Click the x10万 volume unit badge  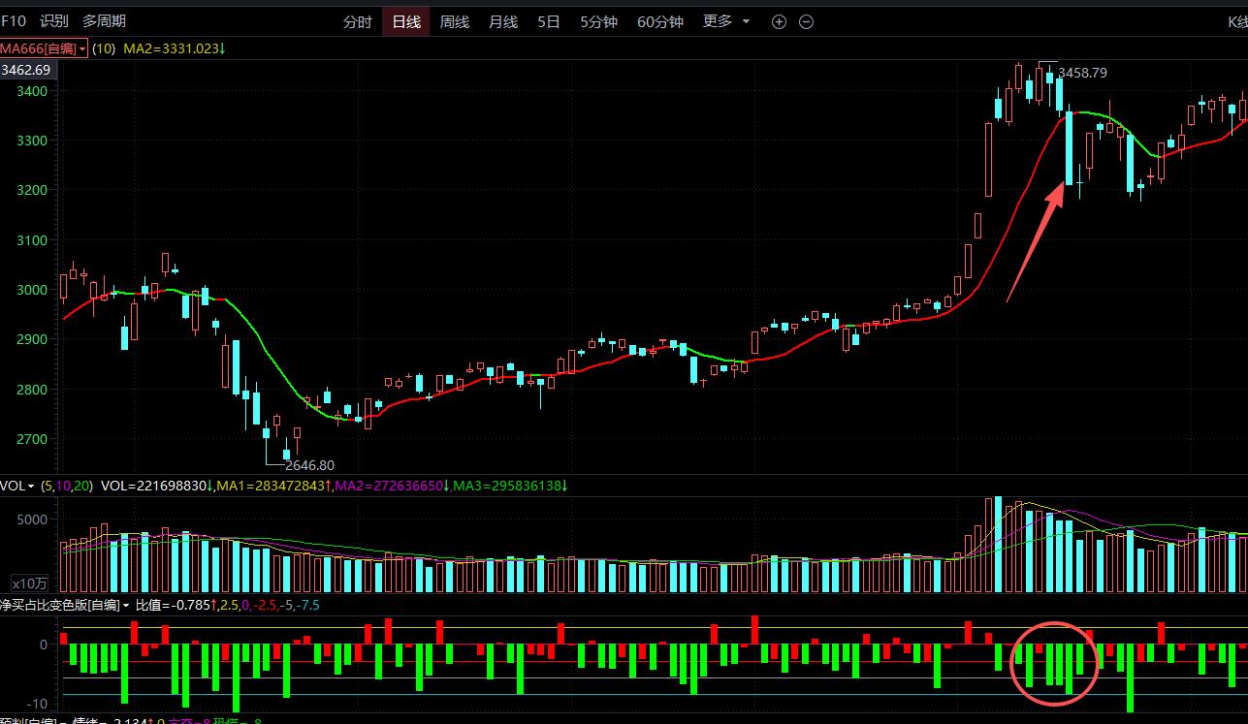(x=28, y=583)
